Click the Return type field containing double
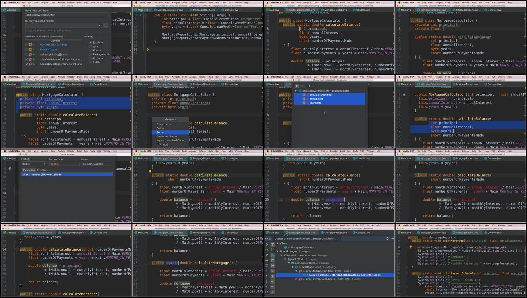This screenshot has height=298, width=527. pos(64,164)
